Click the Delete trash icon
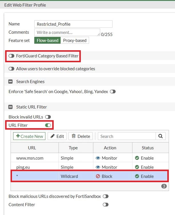 point(74,136)
